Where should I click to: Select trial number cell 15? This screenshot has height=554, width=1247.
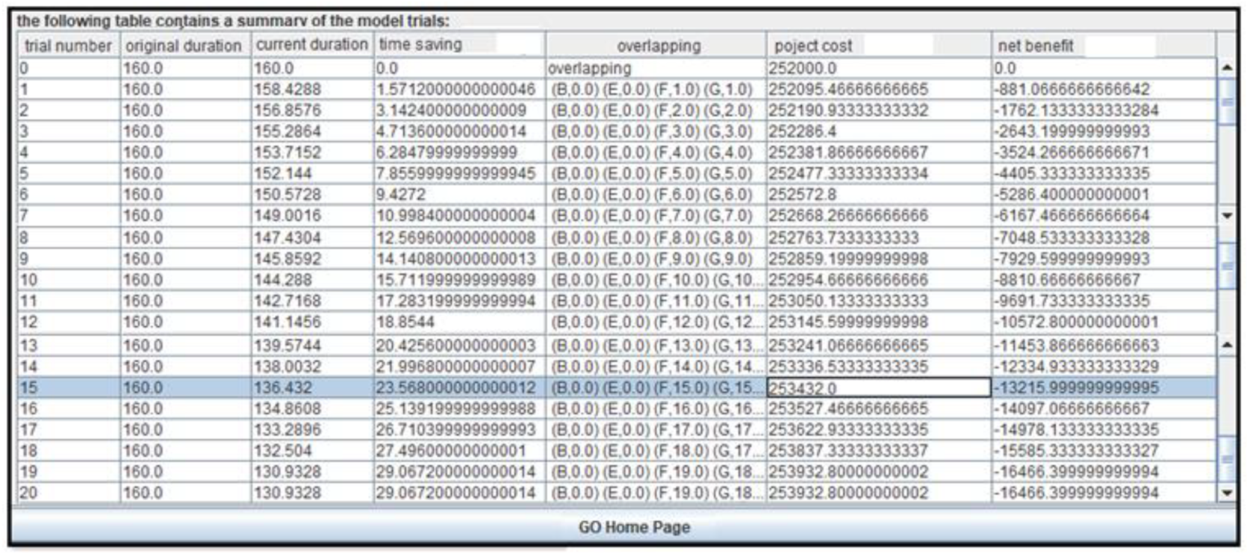pyautogui.click(x=68, y=388)
